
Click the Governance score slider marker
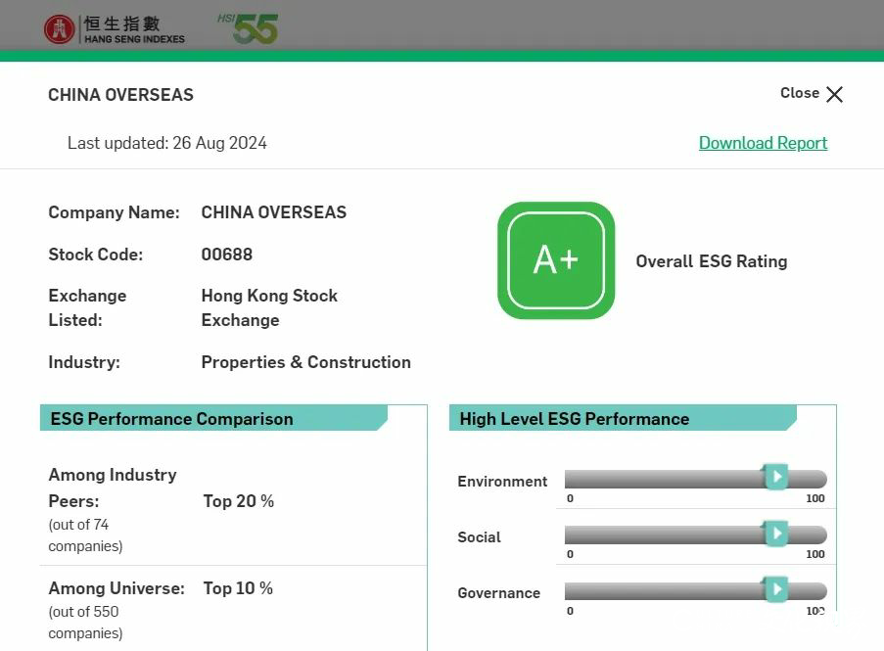pyautogui.click(x=775, y=589)
